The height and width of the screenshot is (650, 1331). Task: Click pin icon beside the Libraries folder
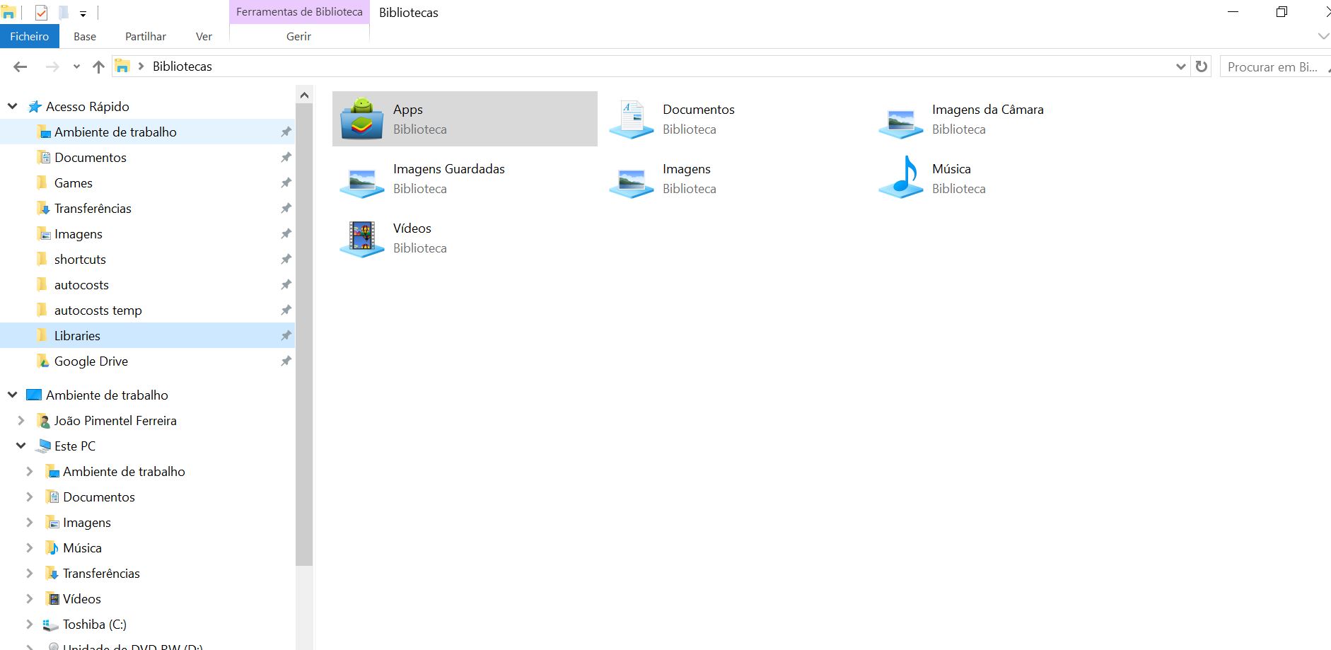286,336
